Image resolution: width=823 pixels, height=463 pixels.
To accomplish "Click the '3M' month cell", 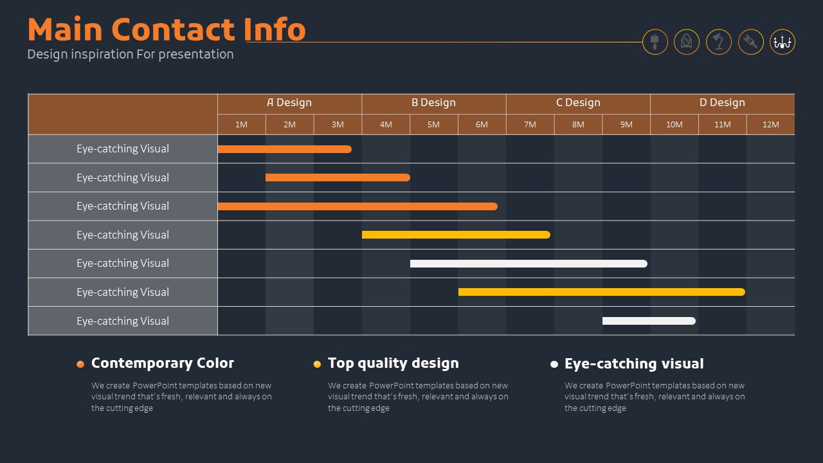I will pyautogui.click(x=338, y=124).
